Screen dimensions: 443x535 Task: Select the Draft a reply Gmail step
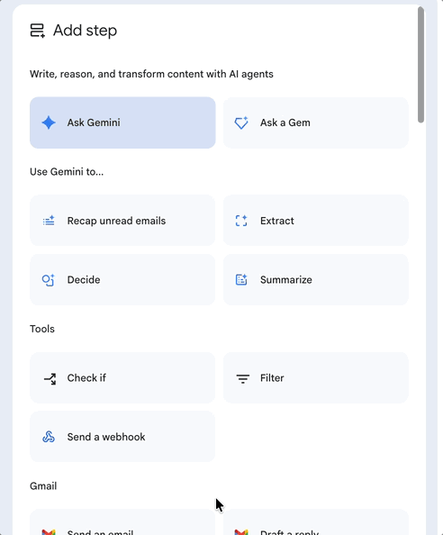tap(316, 522)
